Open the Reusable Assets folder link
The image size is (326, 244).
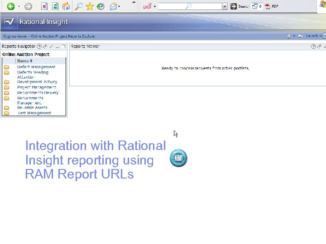point(32,108)
